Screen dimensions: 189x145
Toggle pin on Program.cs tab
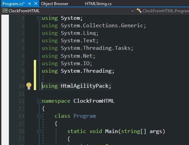tap(29, 4)
